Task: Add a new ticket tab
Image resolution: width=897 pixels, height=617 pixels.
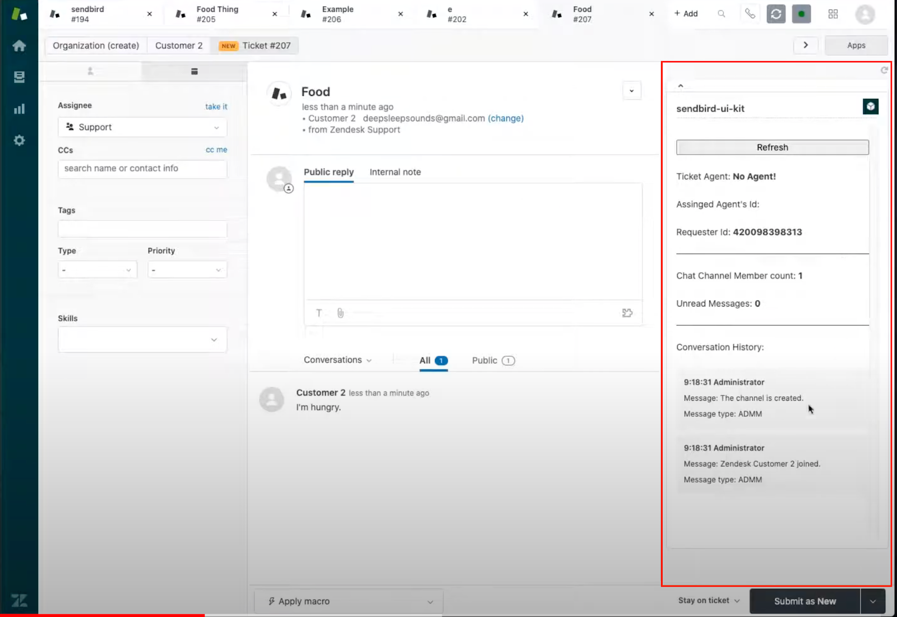Action: click(x=686, y=13)
